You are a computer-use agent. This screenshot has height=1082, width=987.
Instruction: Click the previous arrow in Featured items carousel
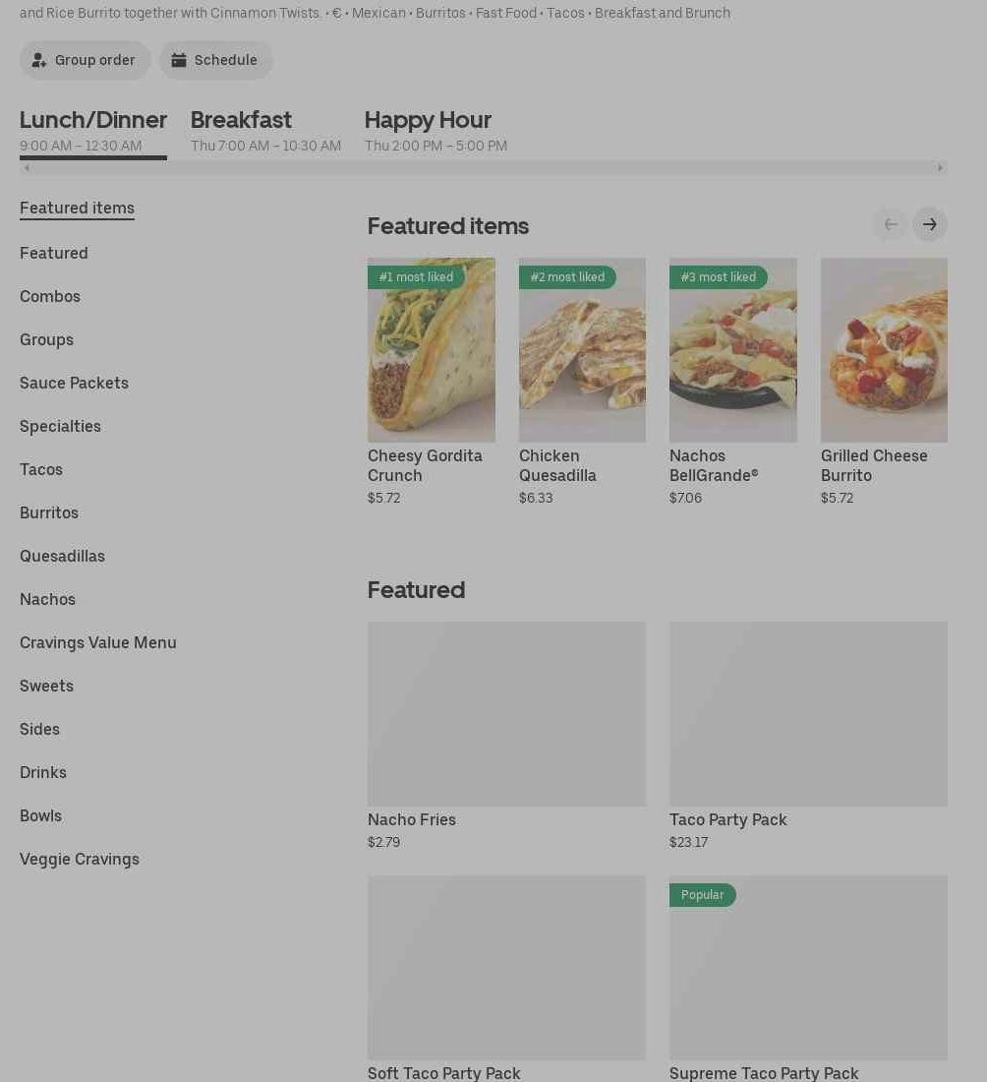(x=890, y=224)
